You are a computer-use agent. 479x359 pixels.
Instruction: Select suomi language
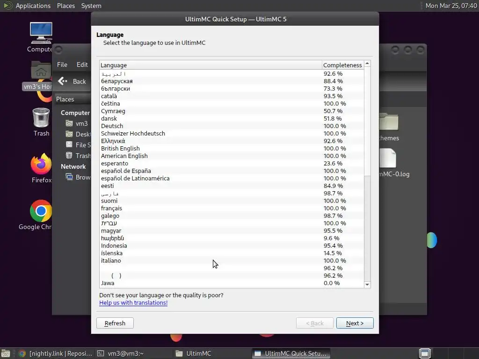pos(232,201)
